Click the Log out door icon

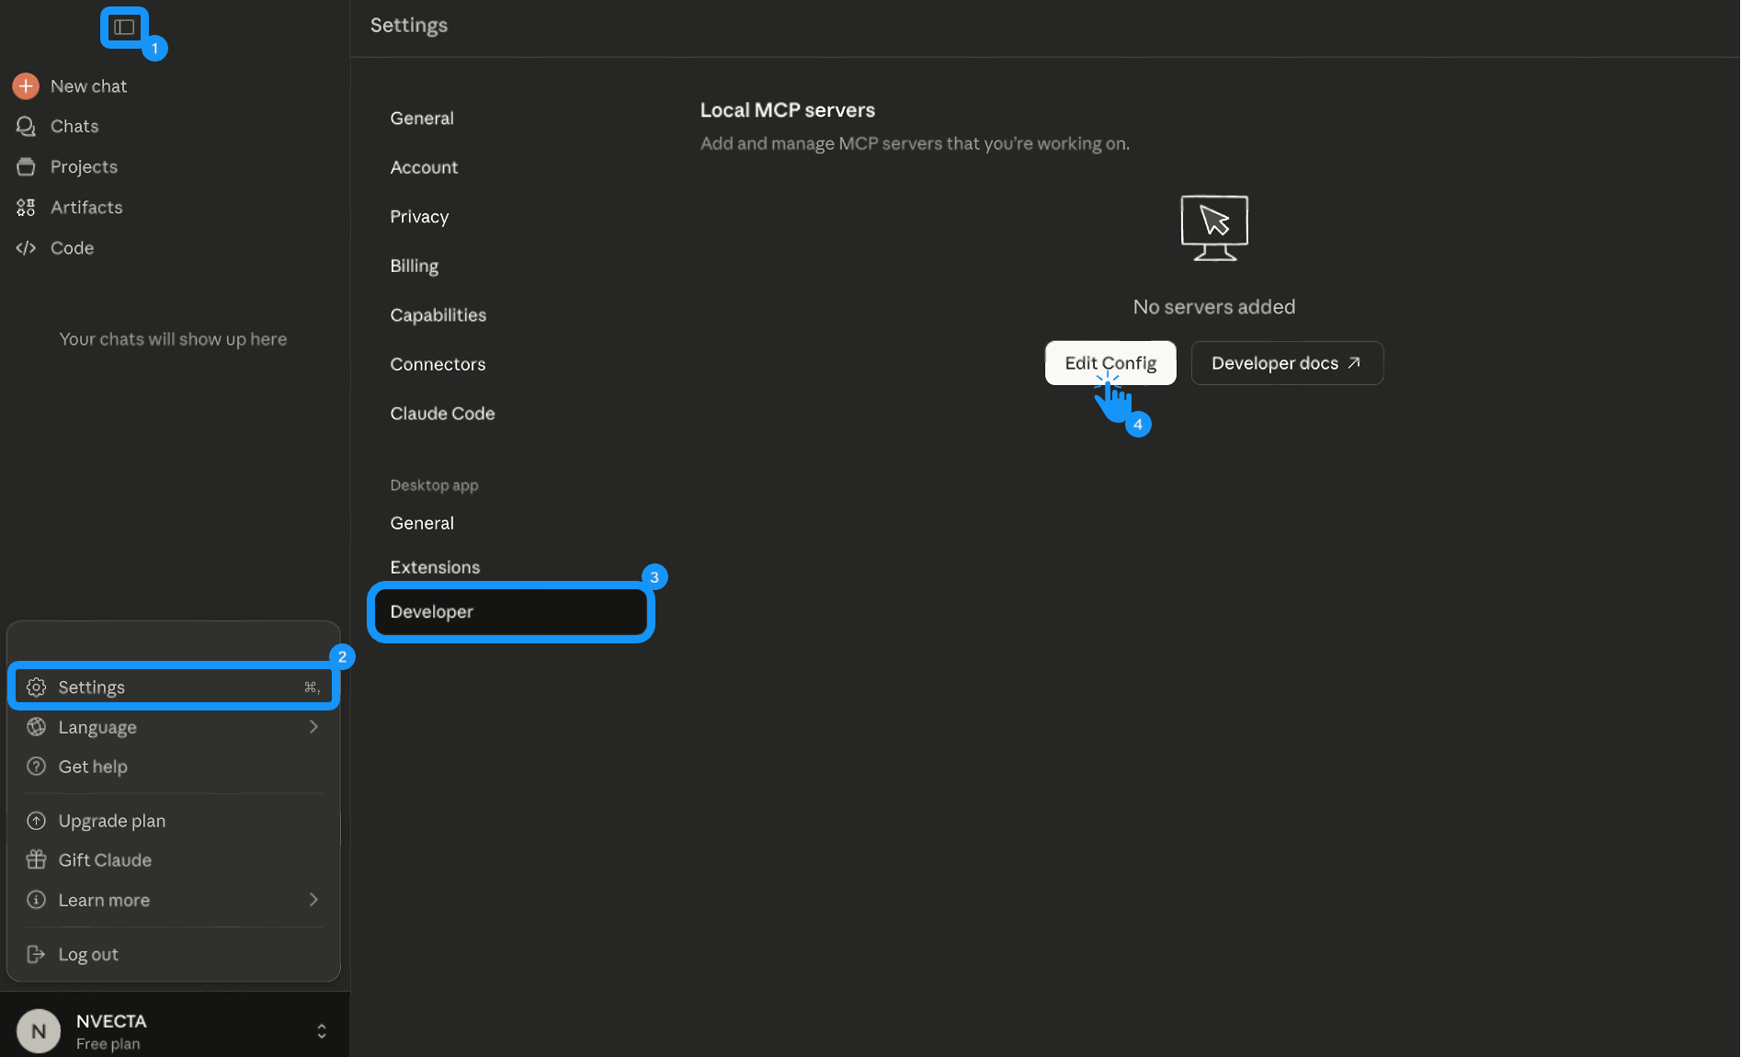point(36,955)
